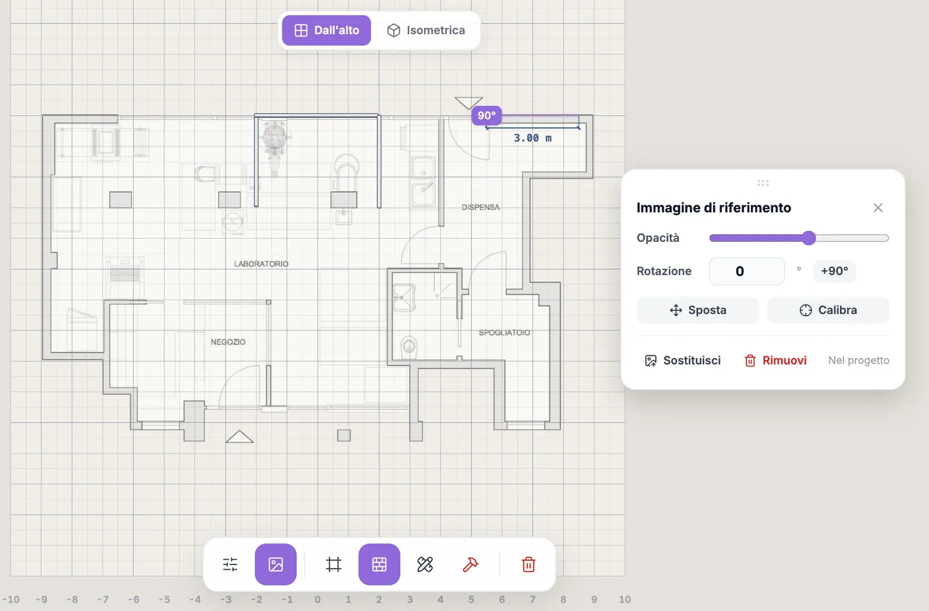
Task: Click the 90° angle badge on canvas
Action: (487, 115)
